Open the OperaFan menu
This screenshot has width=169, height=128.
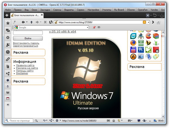pos(142,10)
